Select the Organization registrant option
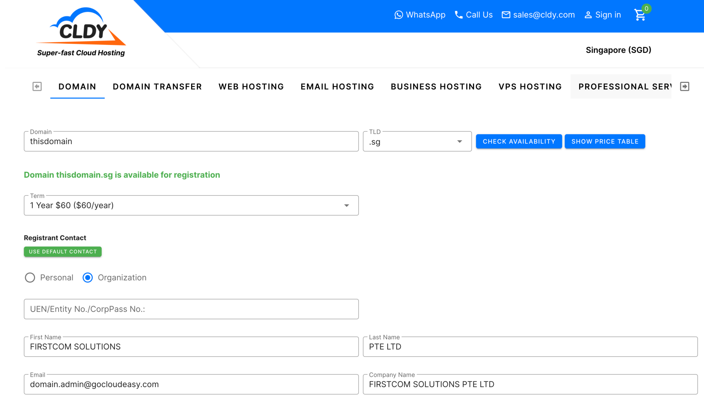This screenshot has height=396, width=704. point(88,277)
